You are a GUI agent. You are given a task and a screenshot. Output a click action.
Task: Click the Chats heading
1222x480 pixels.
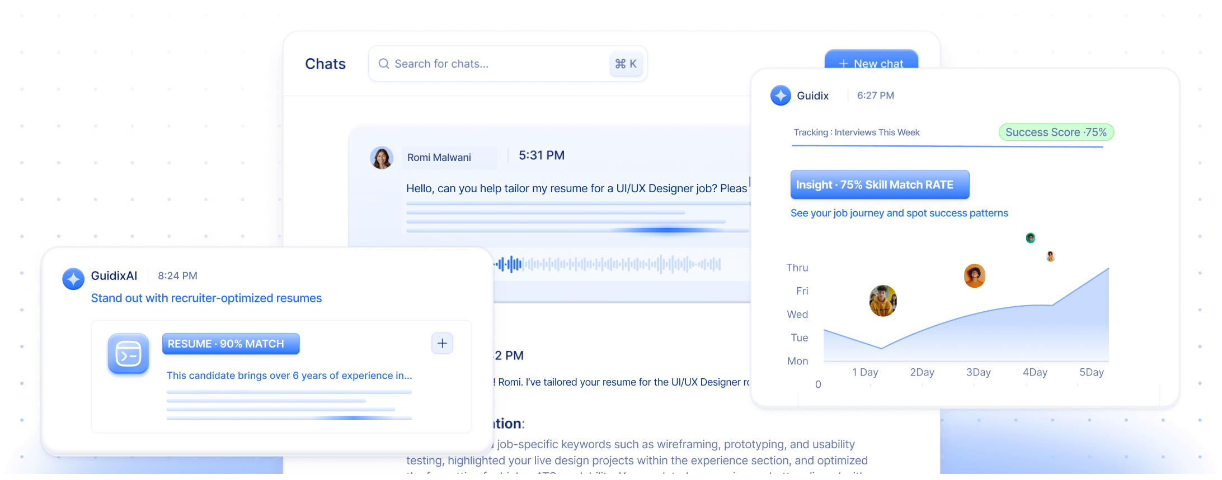pos(325,64)
